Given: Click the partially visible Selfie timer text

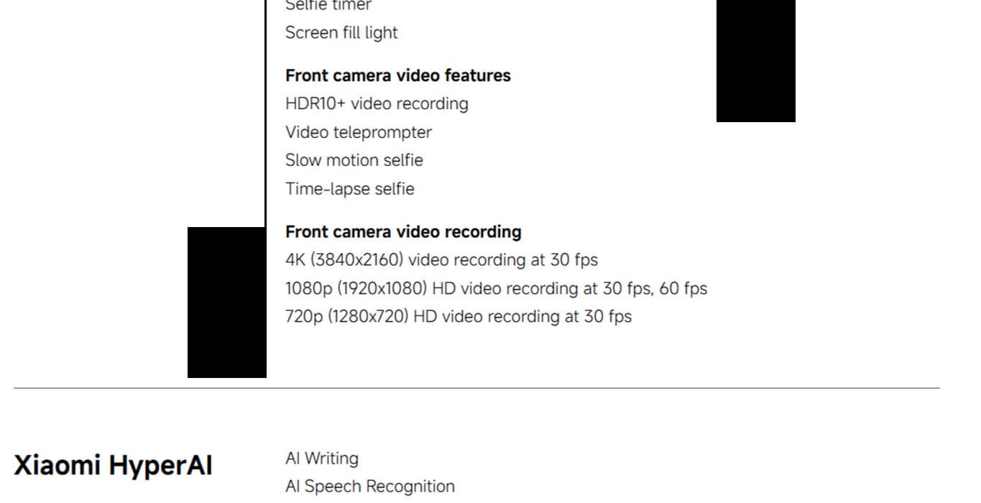Looking at the screenshot, I should pos(328,6).
